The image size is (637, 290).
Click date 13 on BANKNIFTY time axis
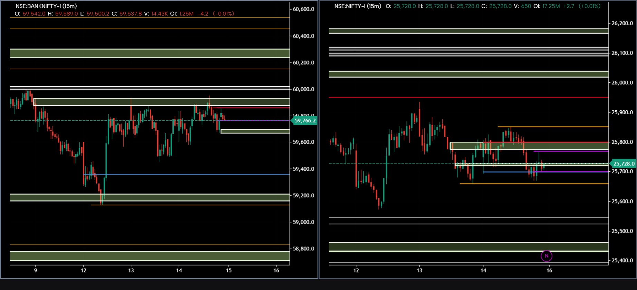coord(131,271)
